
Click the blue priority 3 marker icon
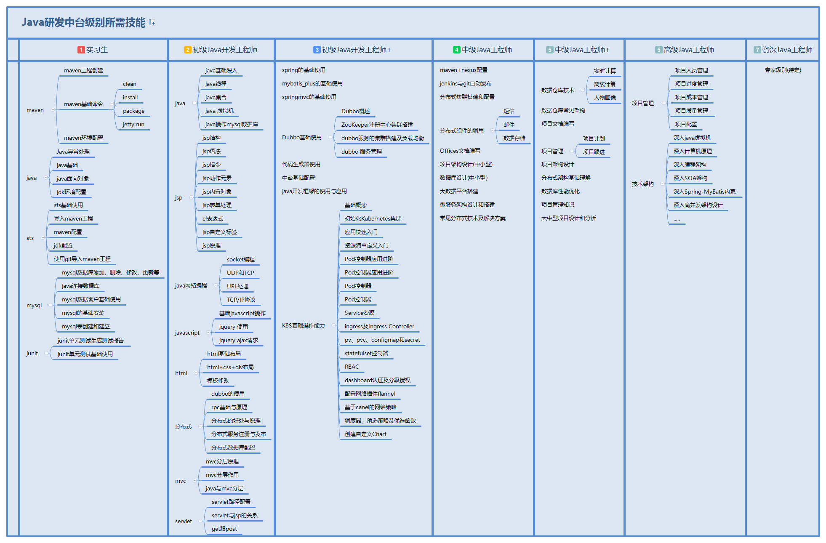[317, 50]
